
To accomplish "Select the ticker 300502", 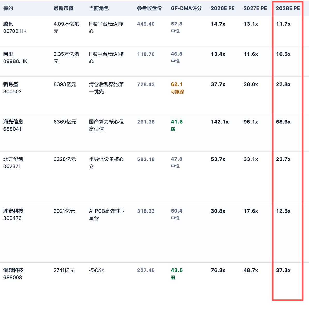I will 12,91.
